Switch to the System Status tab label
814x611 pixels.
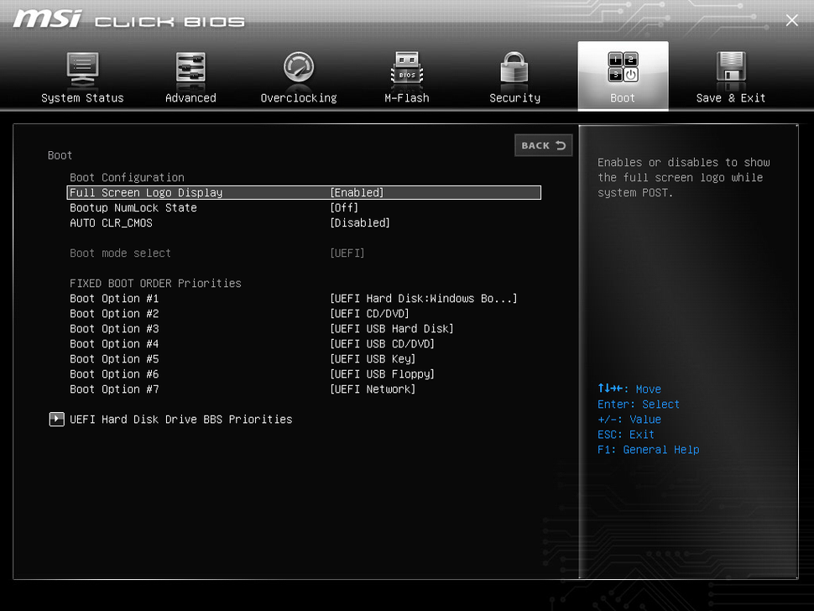pyautogui.click(x=82, y=98)
